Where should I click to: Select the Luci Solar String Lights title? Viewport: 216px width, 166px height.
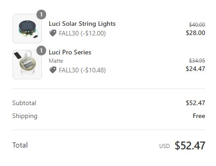tap(82, 24)
